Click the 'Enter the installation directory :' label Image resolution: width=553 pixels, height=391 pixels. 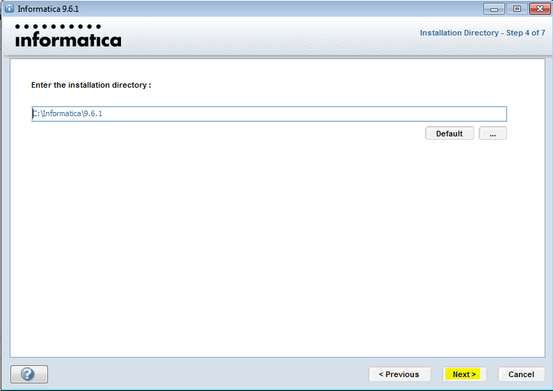pyautogui.click(x=91, y=85)
